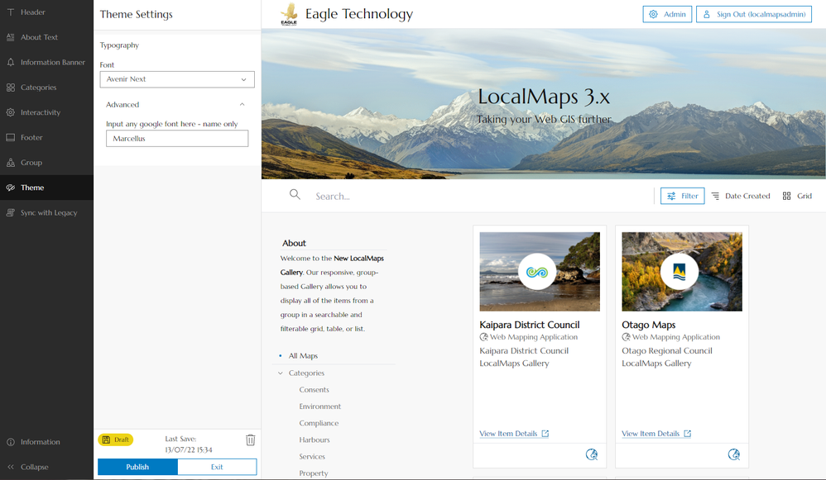
Task: Collapse the sidebar with the double-chevron icon
Action: (x=11, y=467)
